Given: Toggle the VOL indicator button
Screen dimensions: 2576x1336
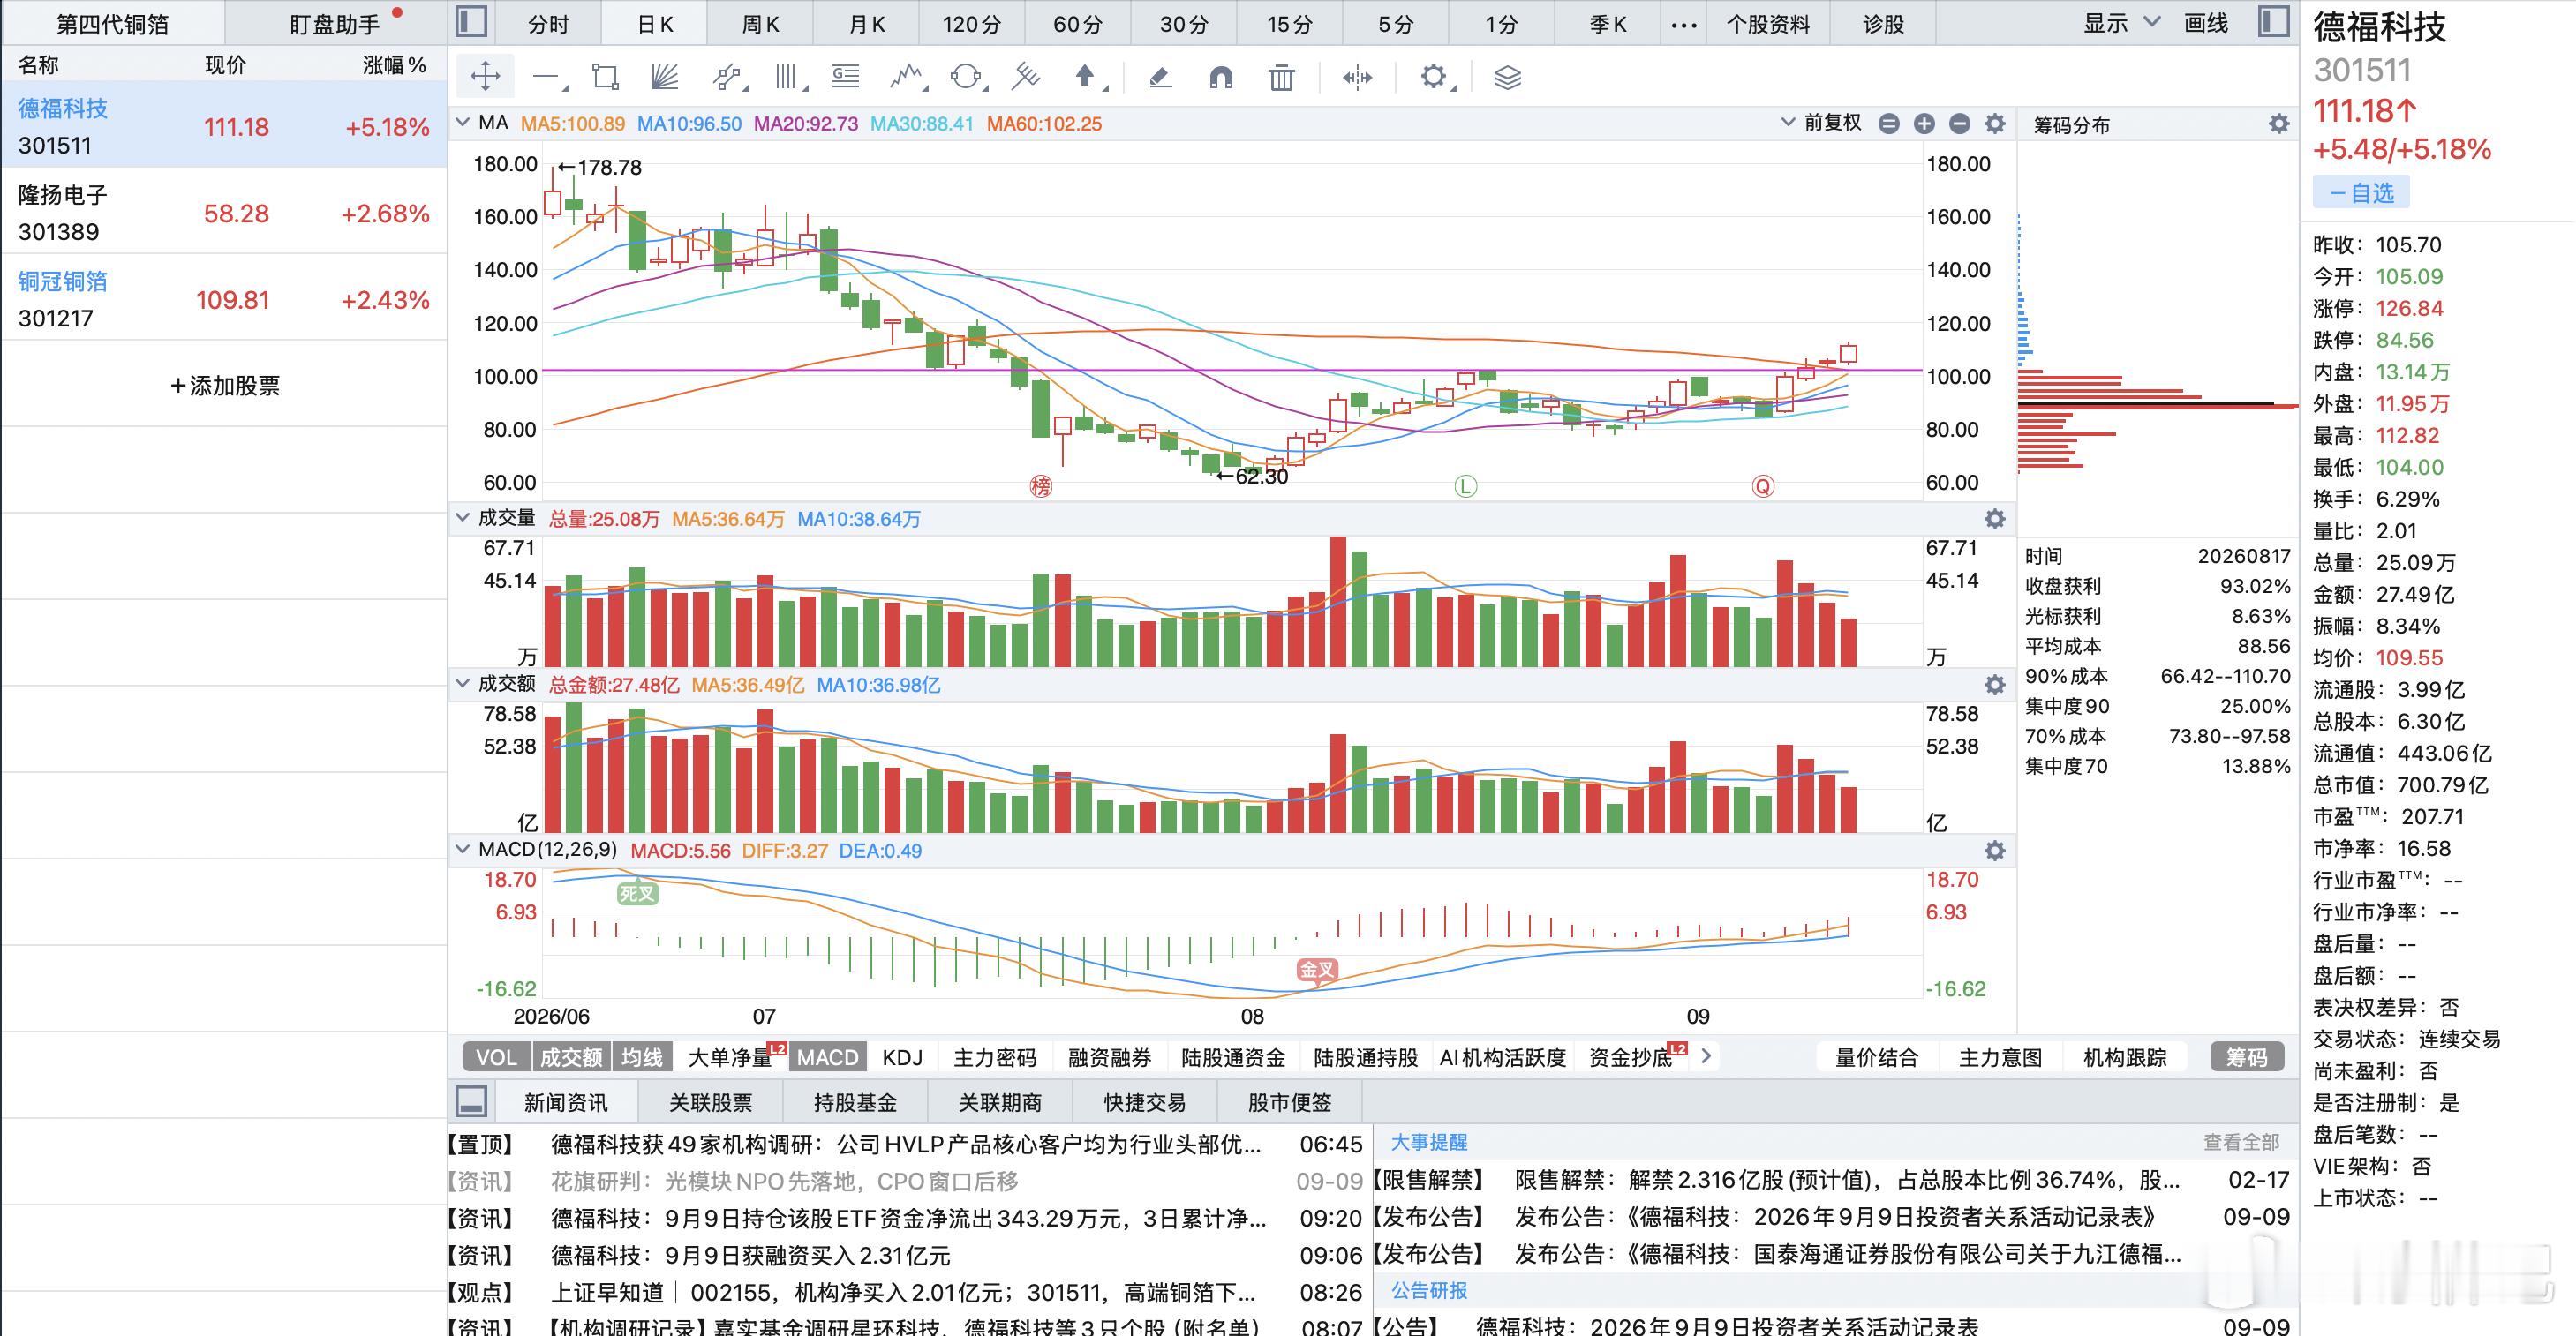Looking at the screenshot, I should click(497, 1057).
